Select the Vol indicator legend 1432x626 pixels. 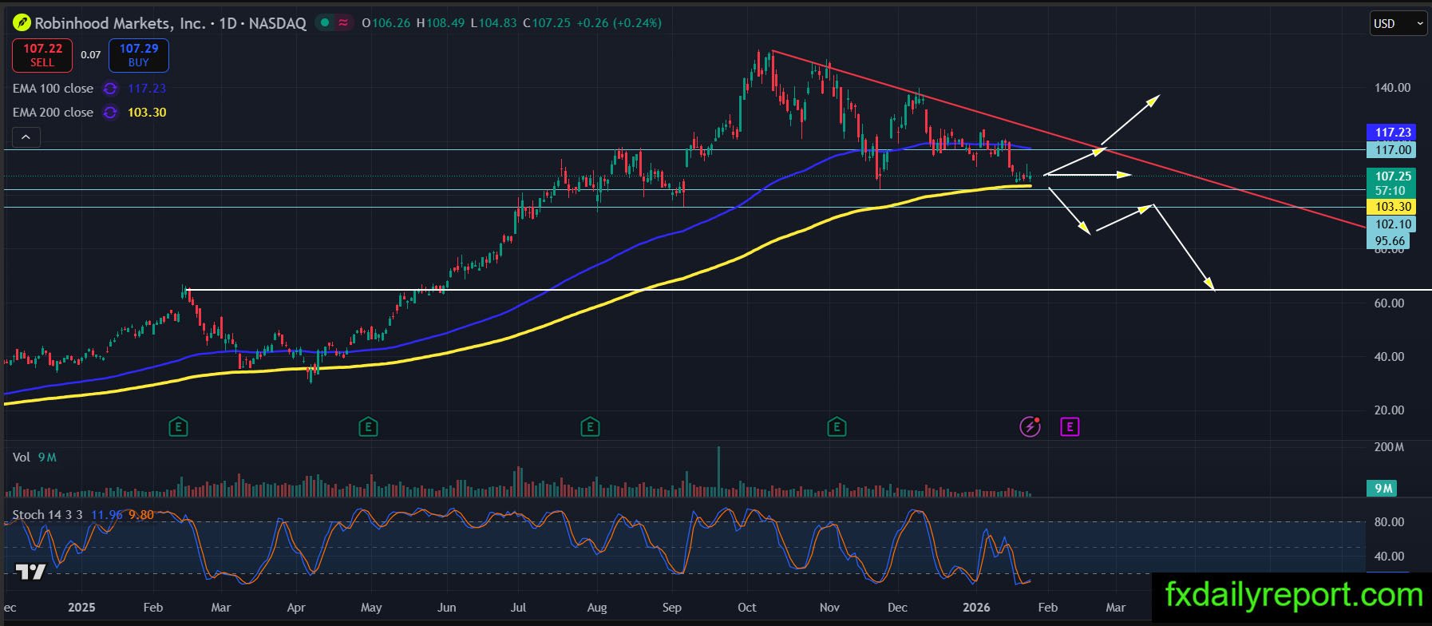click(22, 457)
